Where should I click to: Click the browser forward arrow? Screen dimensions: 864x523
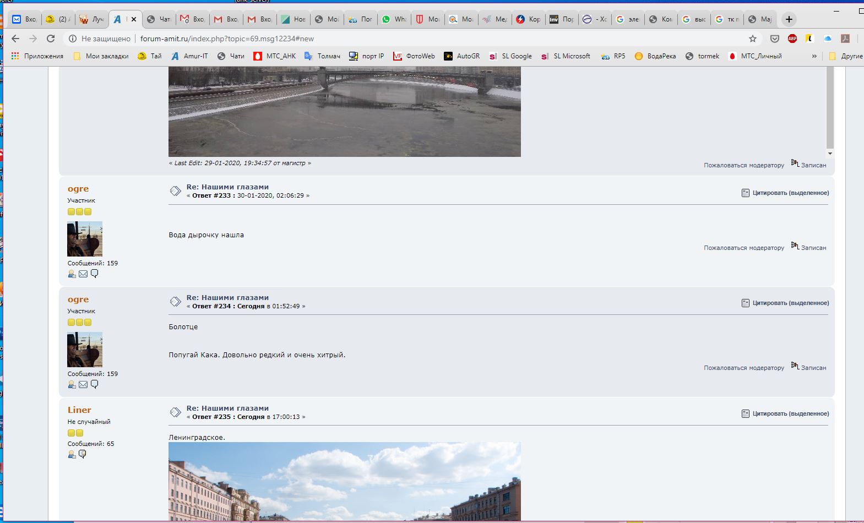(x=33, y=39)
